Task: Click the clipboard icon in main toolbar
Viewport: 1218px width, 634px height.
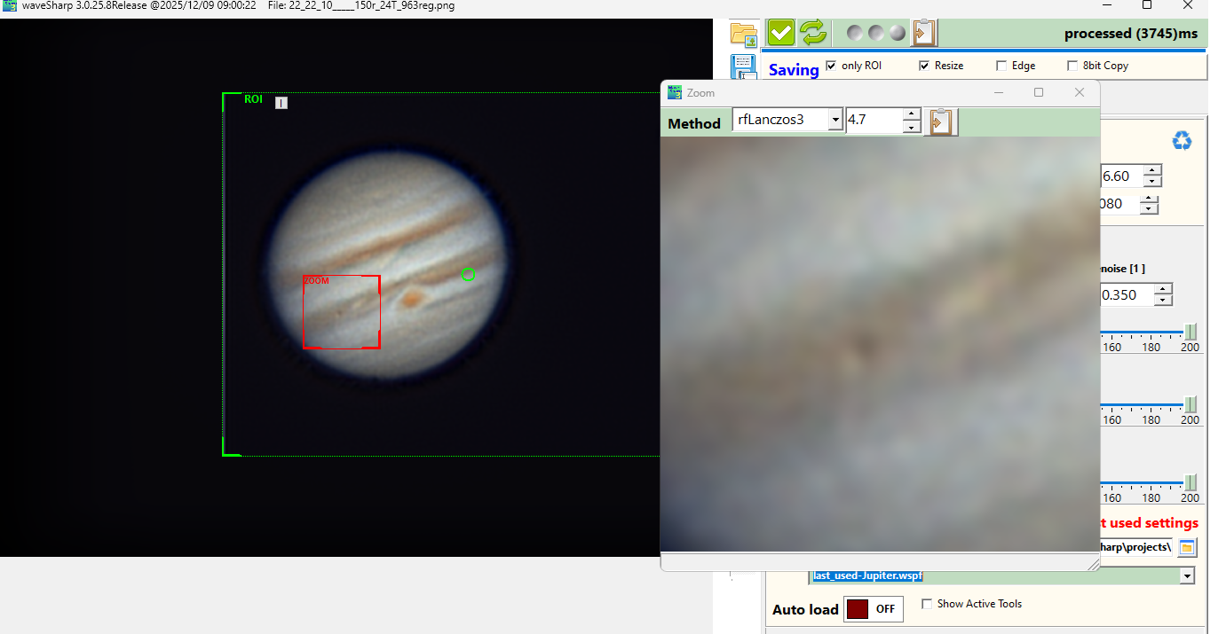Action: (925, 33)
